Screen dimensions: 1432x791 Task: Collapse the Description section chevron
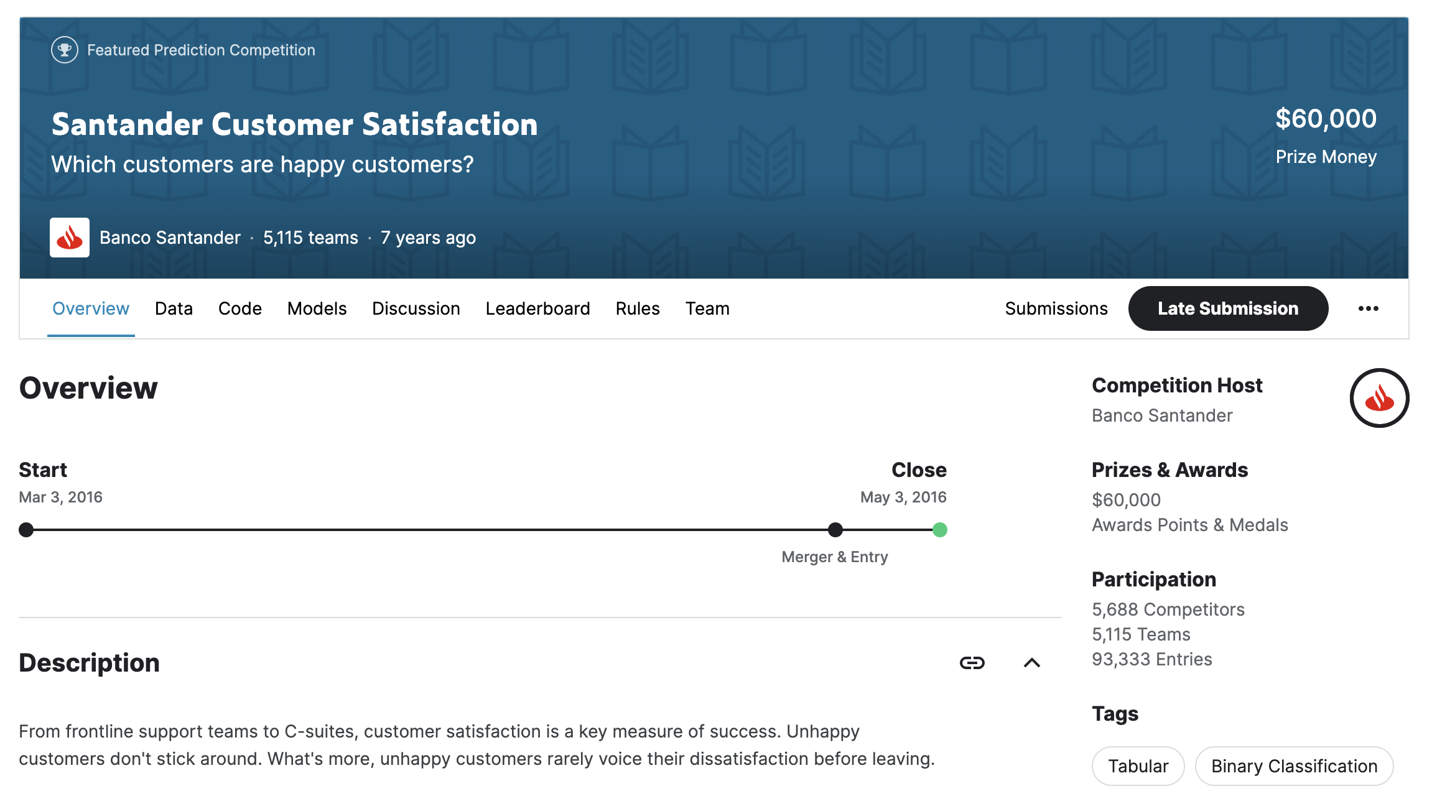(1031, 663)
